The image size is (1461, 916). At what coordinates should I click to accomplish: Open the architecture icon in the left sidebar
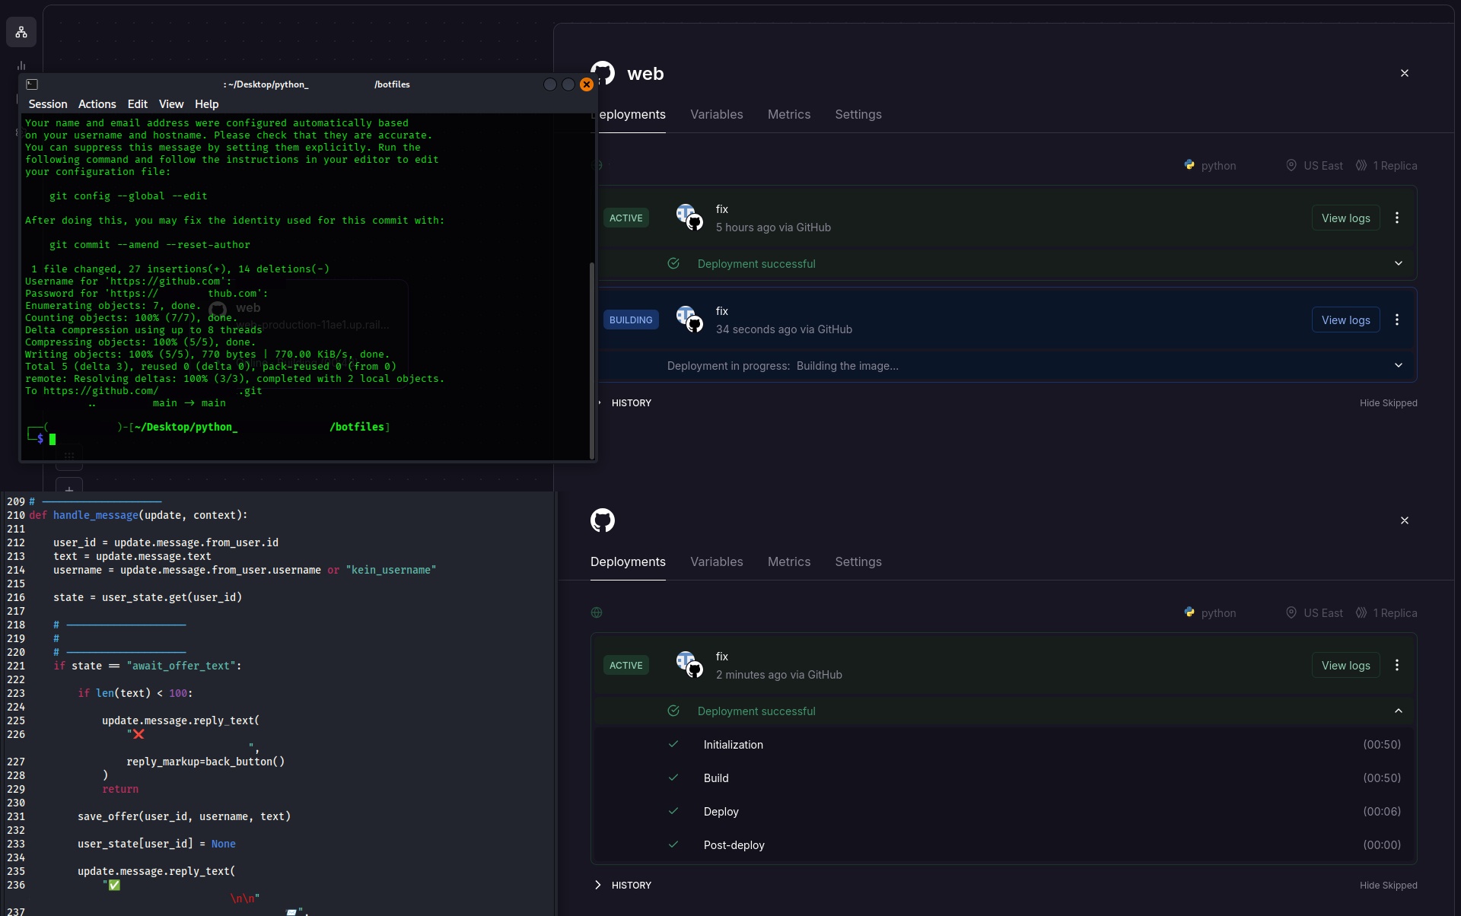point(21,32)
